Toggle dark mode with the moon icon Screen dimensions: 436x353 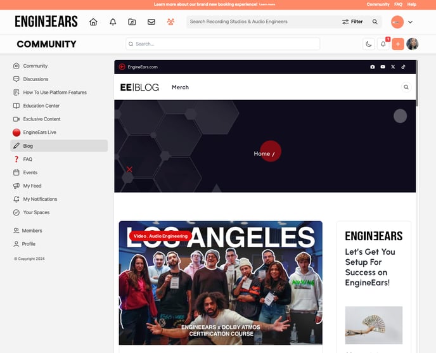(x=368, y=44)
